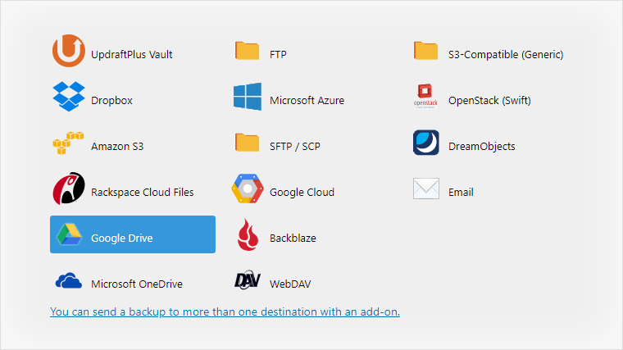Choose the Microsoft OneDrive label
Image resolution: width=623 pixels, height=350 pixels.
pos(137,284)
